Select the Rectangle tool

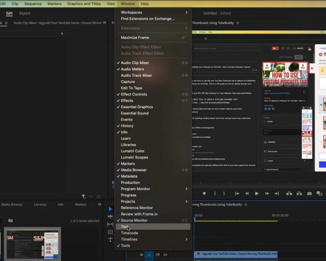[110, 232]
